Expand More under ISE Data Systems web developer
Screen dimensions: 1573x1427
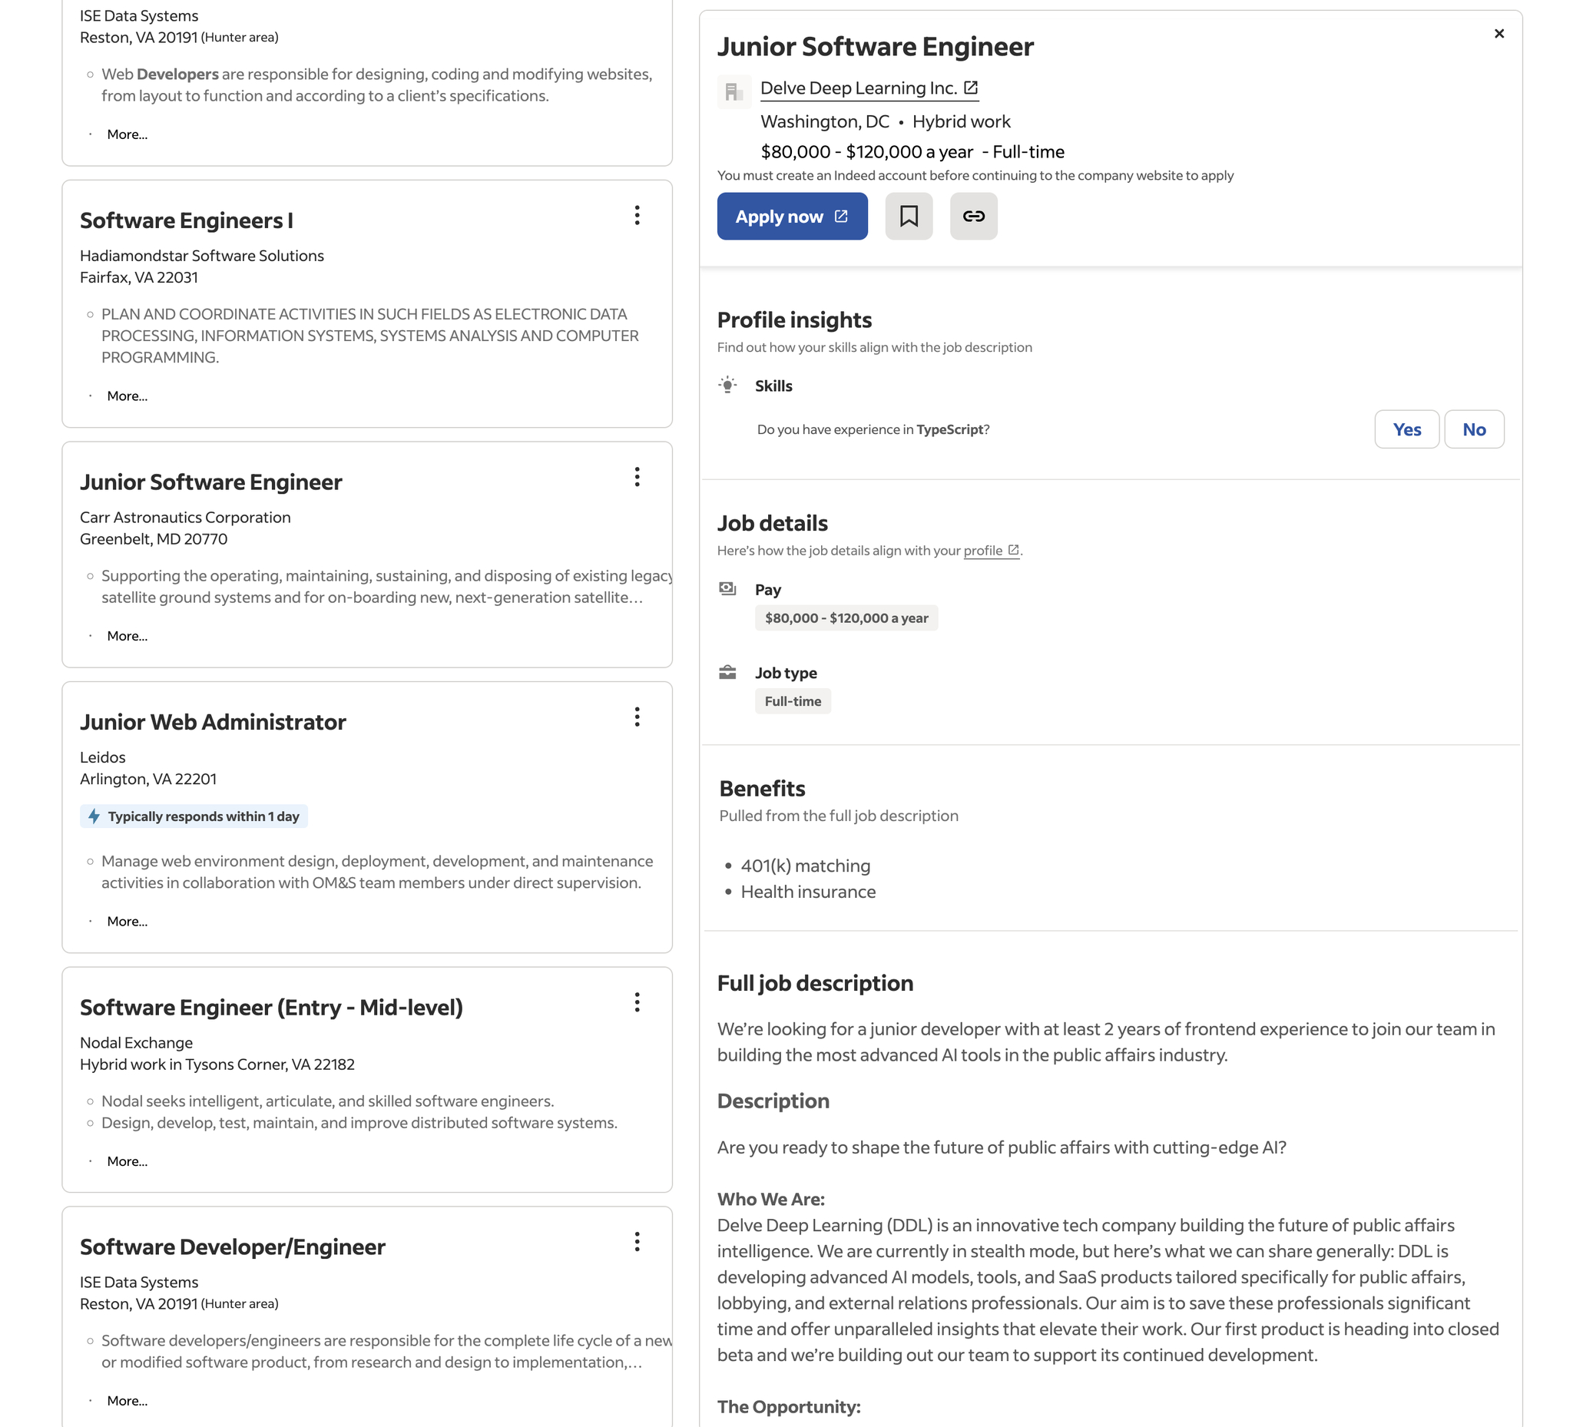pos(127,134)
